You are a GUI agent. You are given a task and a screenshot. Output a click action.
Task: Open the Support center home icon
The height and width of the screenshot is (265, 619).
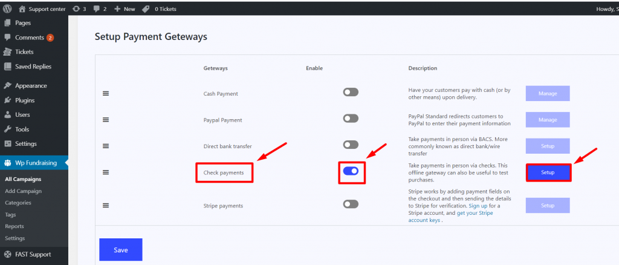[22, 8]
